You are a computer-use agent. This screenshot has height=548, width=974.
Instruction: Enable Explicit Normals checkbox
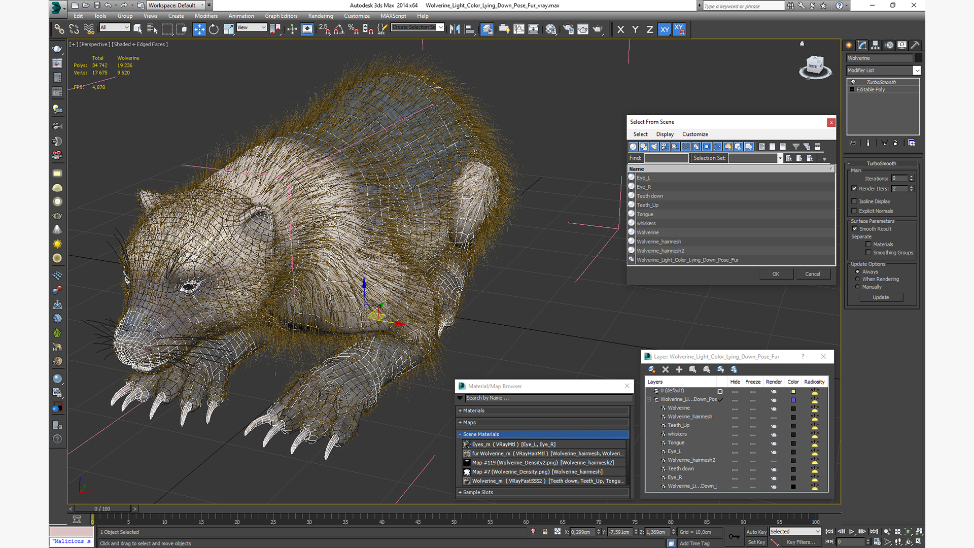click(x=854, y=211)
